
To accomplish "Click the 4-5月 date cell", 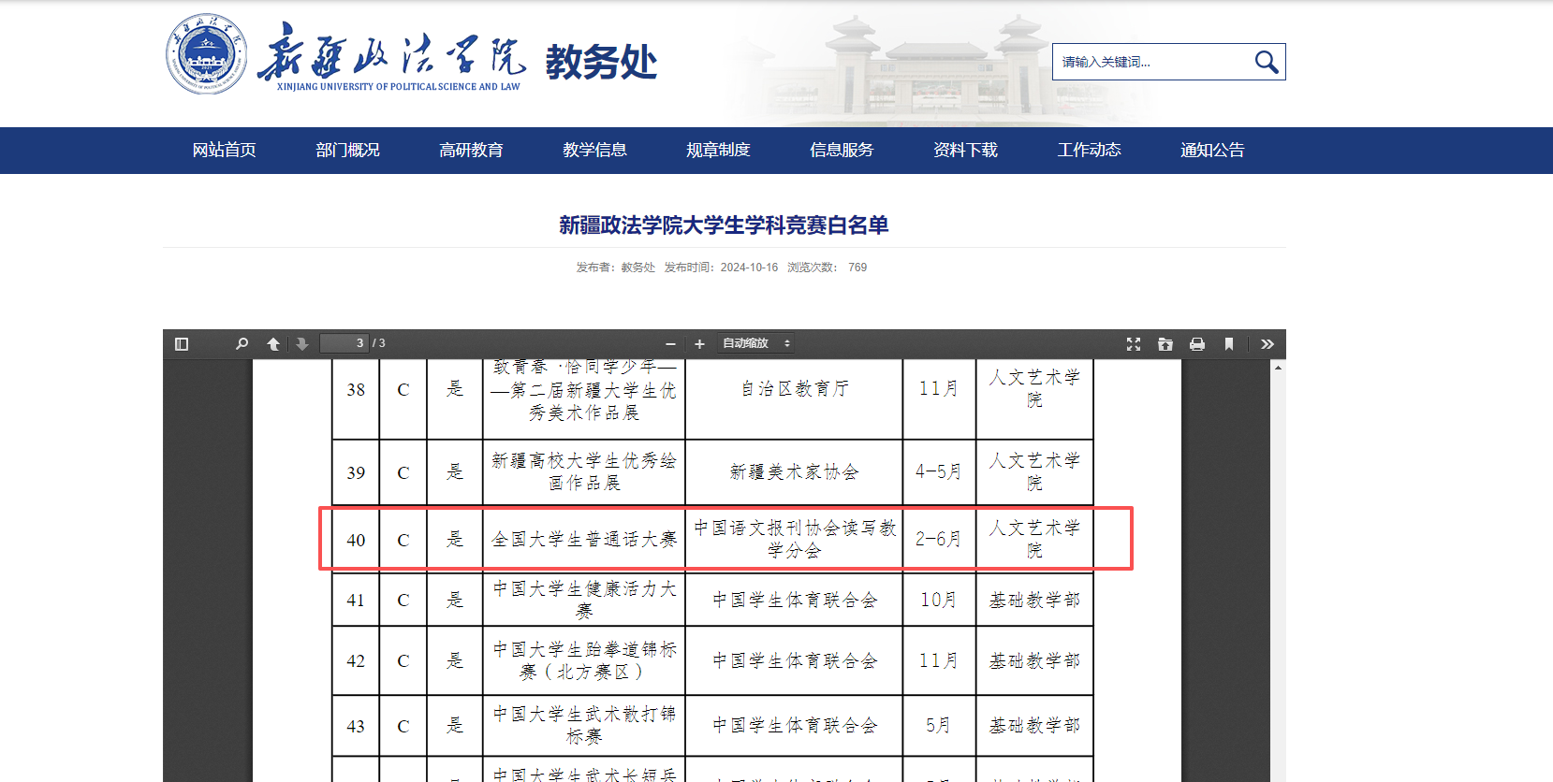I will (939, 472).
